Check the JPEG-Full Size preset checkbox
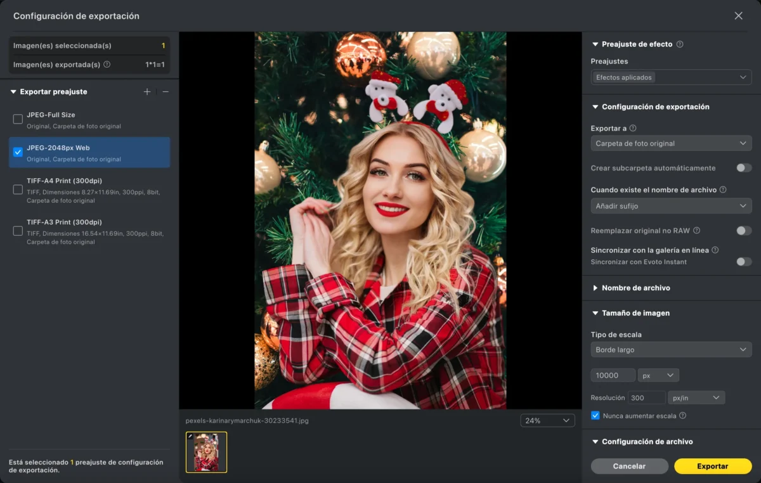 point(18,119)
